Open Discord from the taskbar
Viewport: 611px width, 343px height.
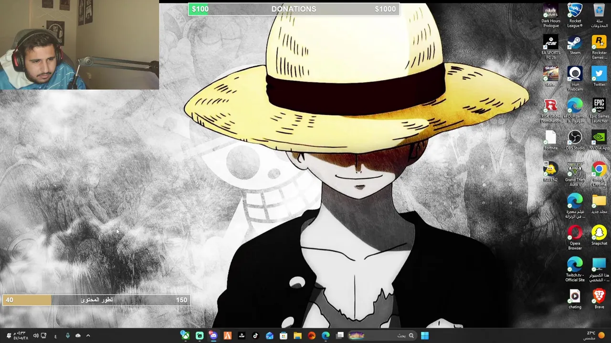click(213, 336)
